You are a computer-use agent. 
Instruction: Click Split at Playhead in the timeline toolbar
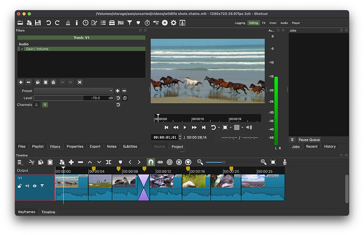point(108,162)
